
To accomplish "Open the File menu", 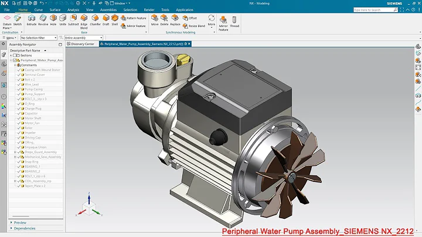I will tap(7, 10).
